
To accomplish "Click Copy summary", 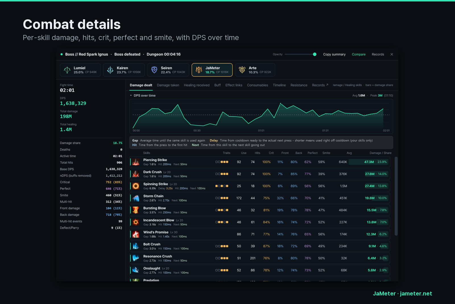I will tap(334, 54).
